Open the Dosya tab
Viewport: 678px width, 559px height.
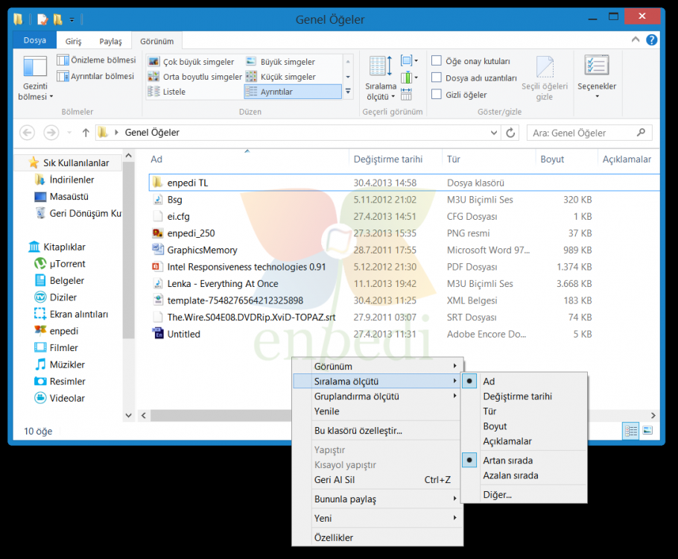(34, 40)
